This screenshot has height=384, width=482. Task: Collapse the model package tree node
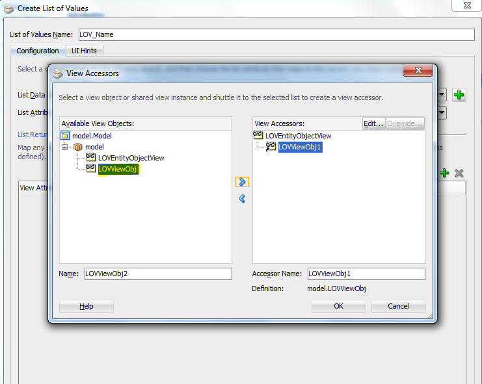pos(64,147)
